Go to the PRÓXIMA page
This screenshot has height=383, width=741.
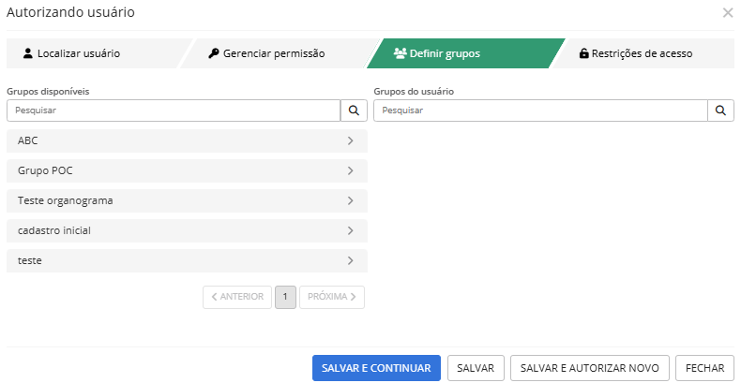click(332, 297)
